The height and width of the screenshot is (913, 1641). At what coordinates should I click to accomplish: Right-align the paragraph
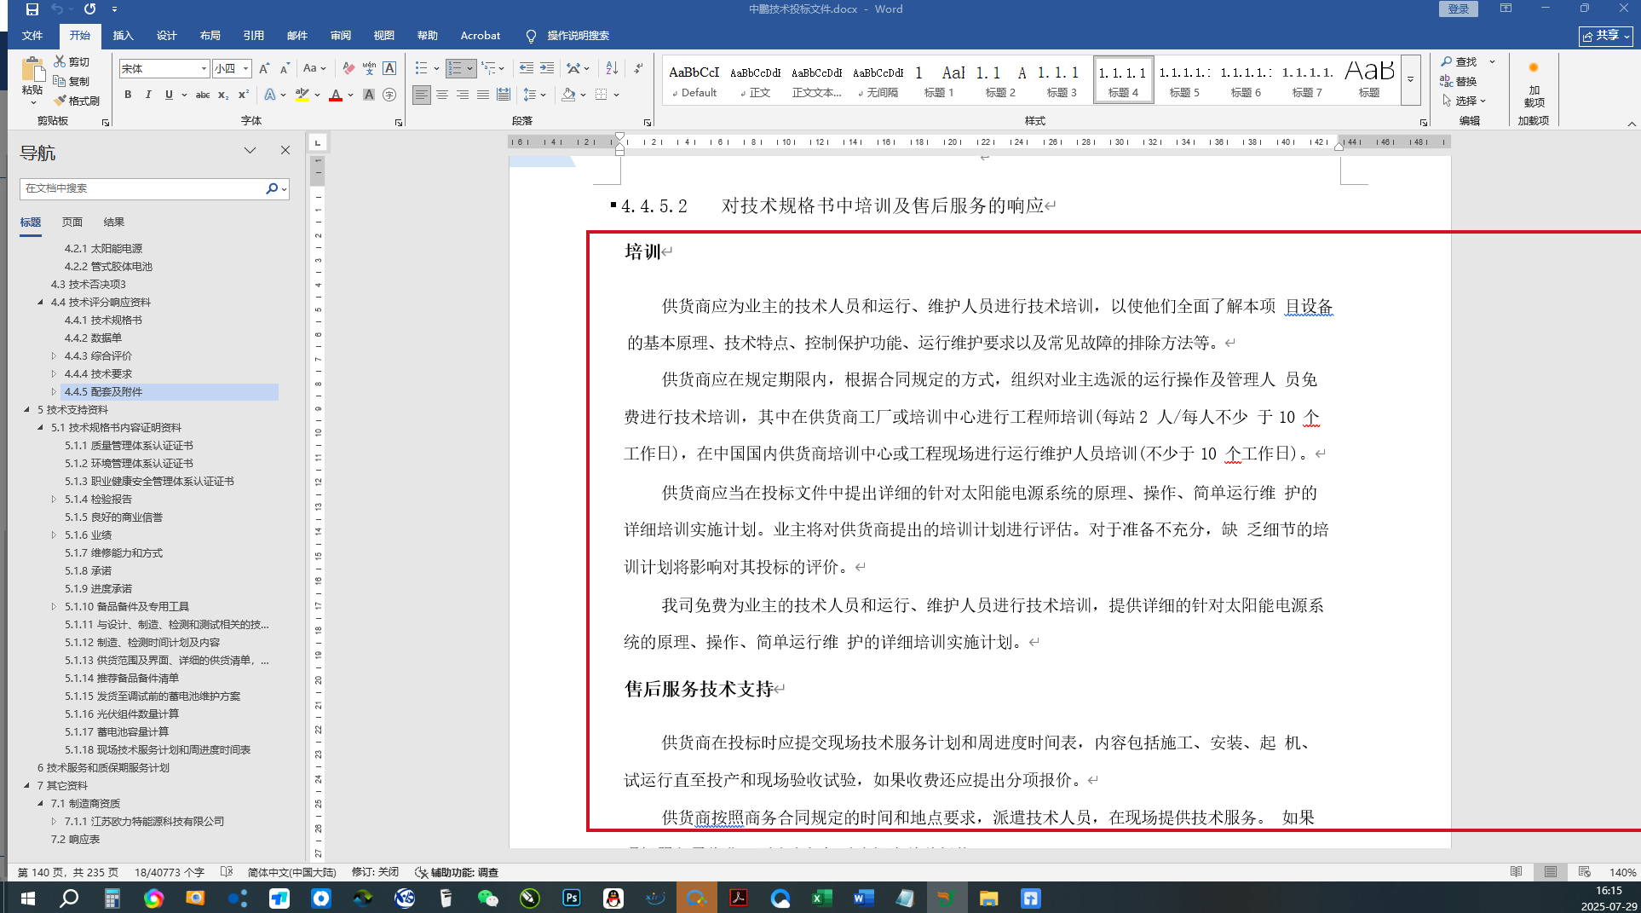click(x=463, y=95)
